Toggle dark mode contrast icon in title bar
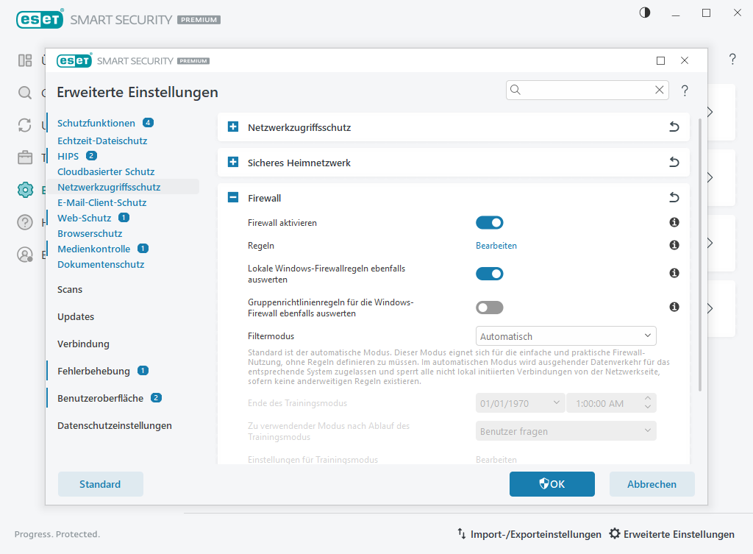Screen dimensions: 753x554 pyautogui.click(x=645, y=13)
